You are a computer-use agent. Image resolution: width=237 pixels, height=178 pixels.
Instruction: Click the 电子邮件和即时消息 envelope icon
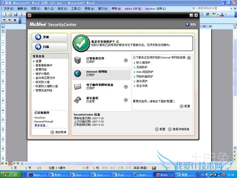click(x=78, y=86)
